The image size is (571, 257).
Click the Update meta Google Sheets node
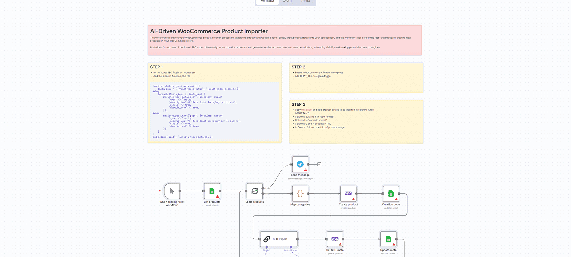point(388,239)
